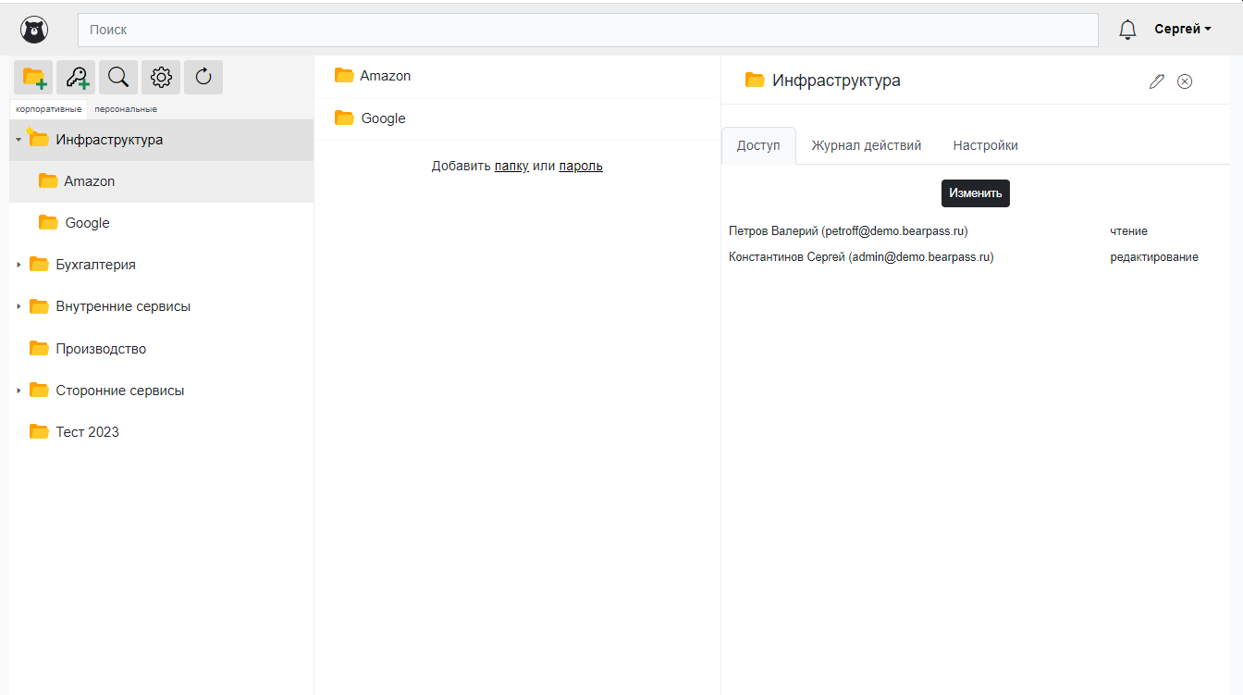Click the Бухгалтерия folder icon in the tree
1243x695 pixels.
(x=39, y=265)
